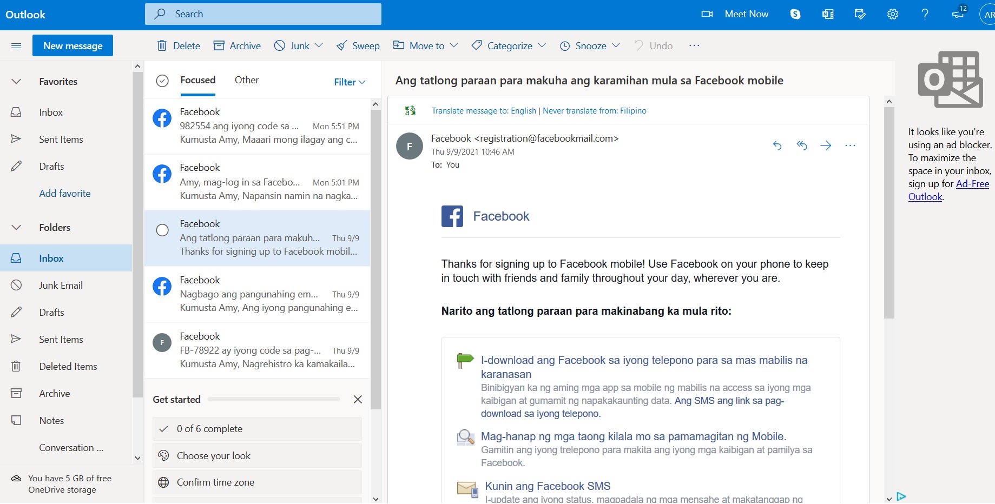Click the Undo button

(x=653, y=46)
